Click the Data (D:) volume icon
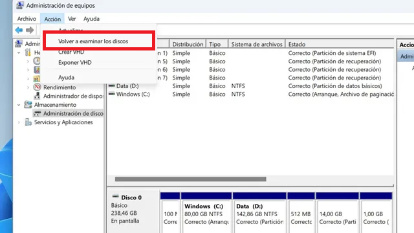This screenshot has height=233, width=414. 112,85
